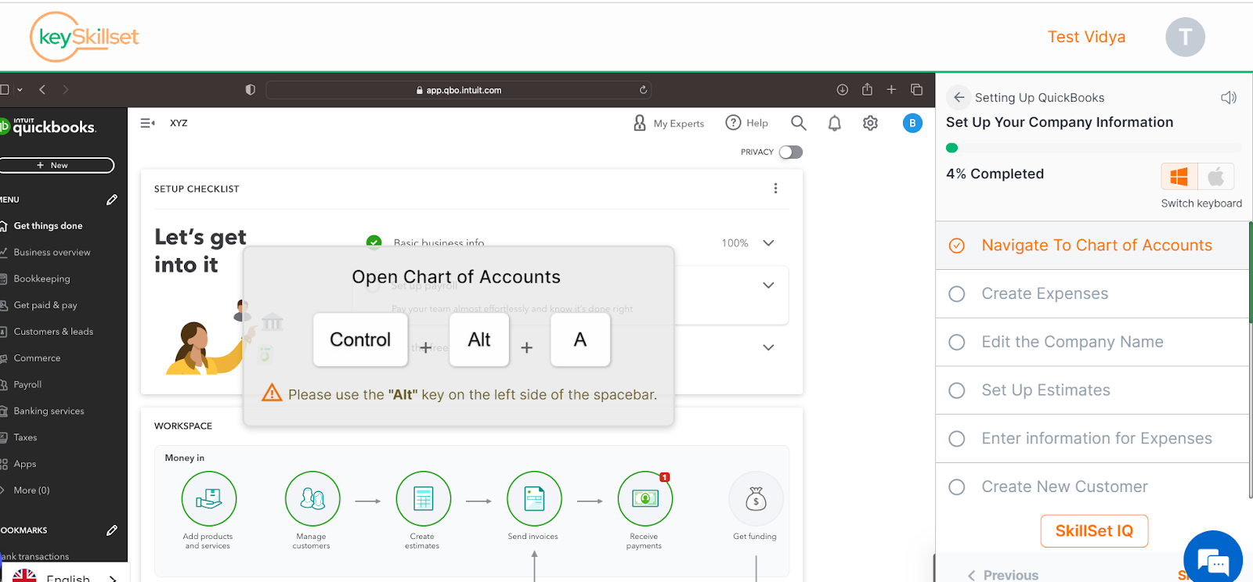Click the Send invoices icon
The height and width of the screenshot is (582, 1253).
pyautogui.click(x=534, y=498)
